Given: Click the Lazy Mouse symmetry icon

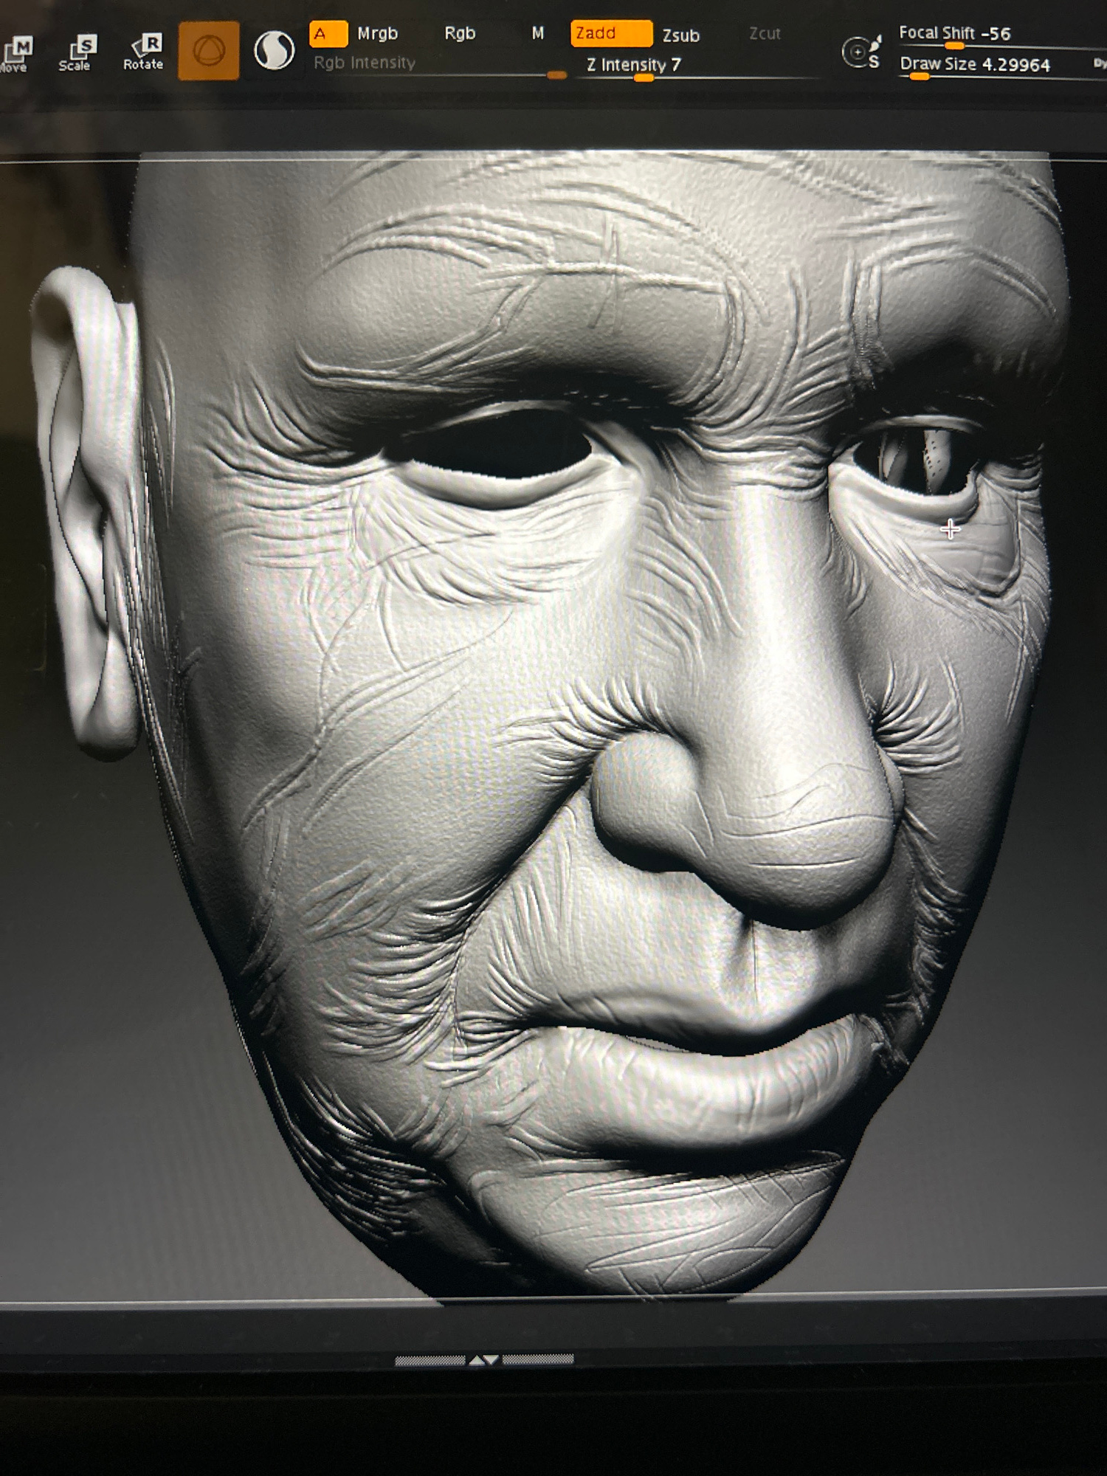Looking at the screenshot, I should pyautogui.click(x=861, y=52).
